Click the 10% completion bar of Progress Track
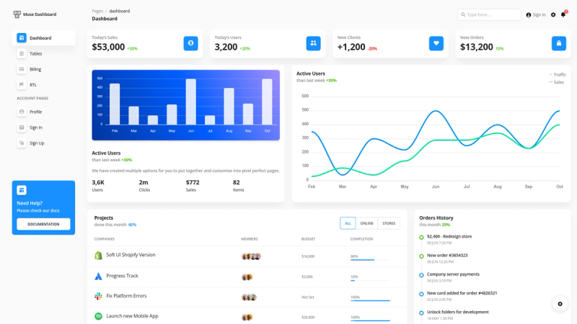The image size is (577, 324). [x=370, y=280]
